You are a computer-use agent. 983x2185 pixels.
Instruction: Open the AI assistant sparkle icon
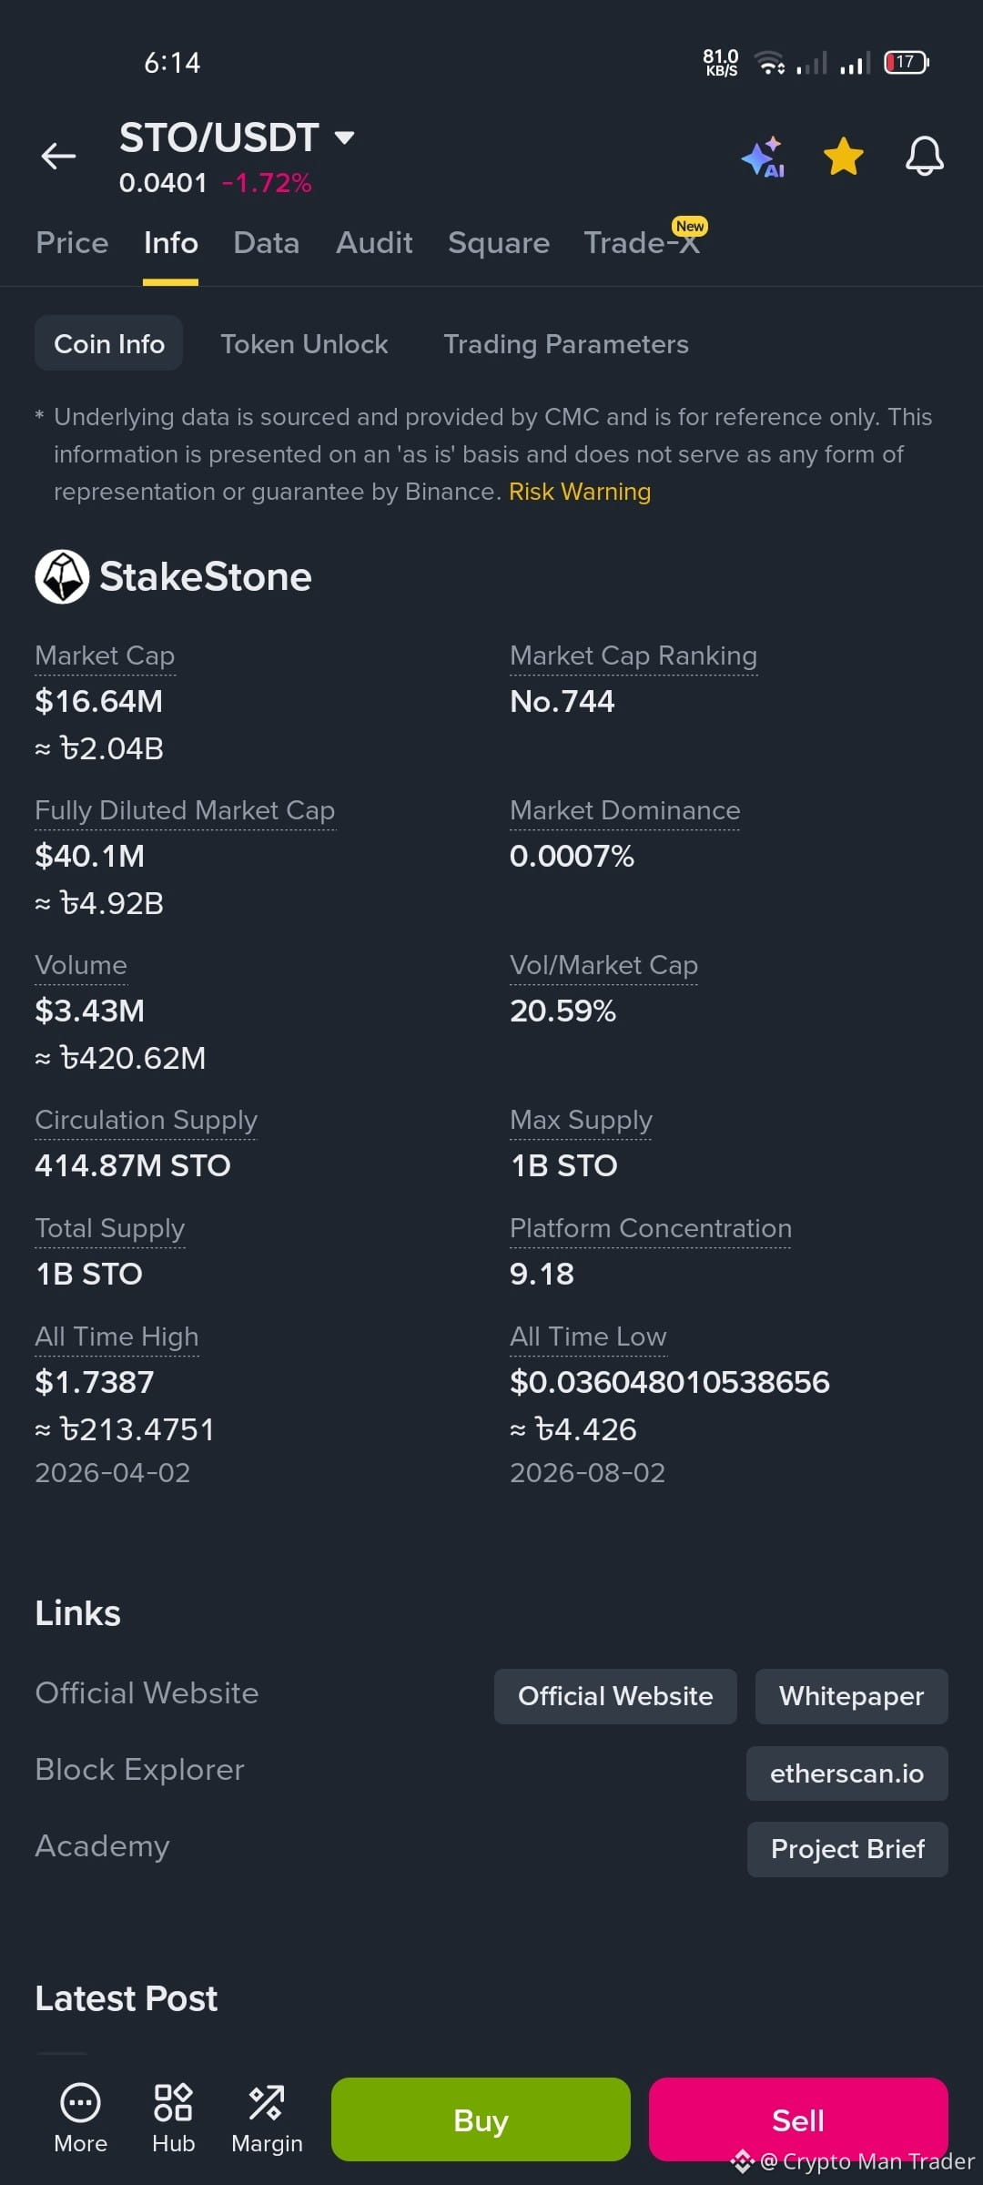tap(763, 157)
